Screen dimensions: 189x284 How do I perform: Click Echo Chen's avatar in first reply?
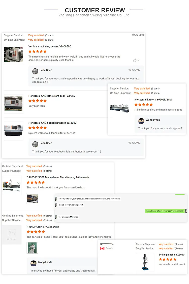coord(35,71)
